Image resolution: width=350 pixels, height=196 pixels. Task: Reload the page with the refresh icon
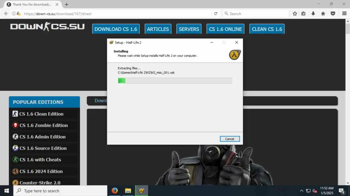point(216,14)
